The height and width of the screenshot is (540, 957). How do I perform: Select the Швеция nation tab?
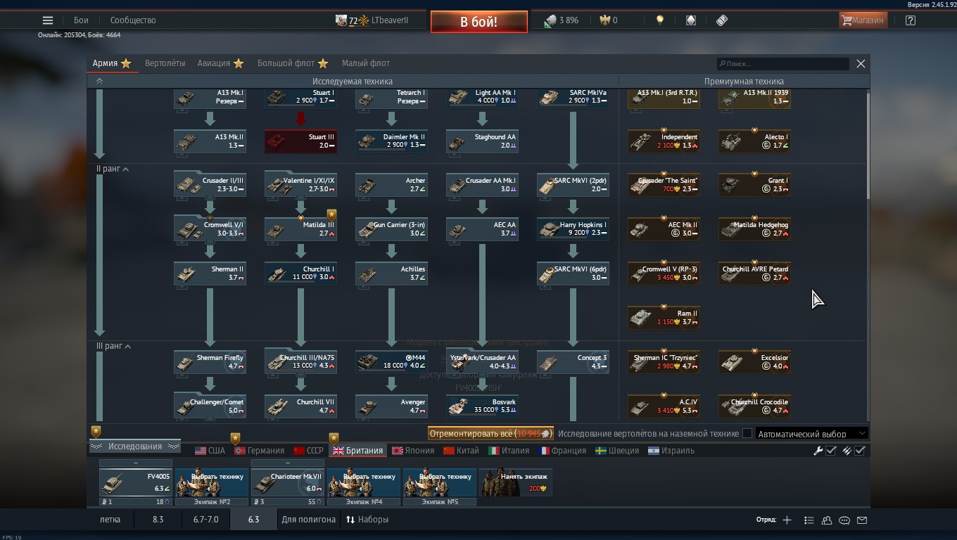coord(617,451)
